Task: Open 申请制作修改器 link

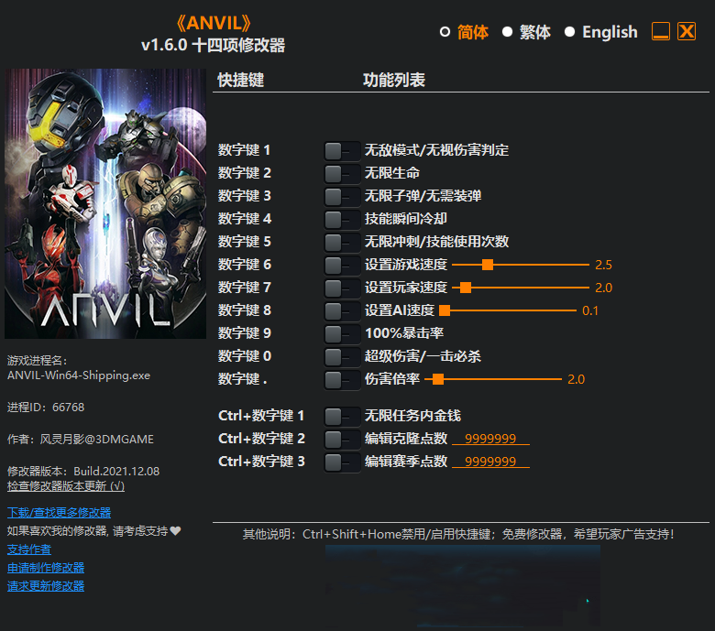Action: pyautogui.click(x=46, y=568)
